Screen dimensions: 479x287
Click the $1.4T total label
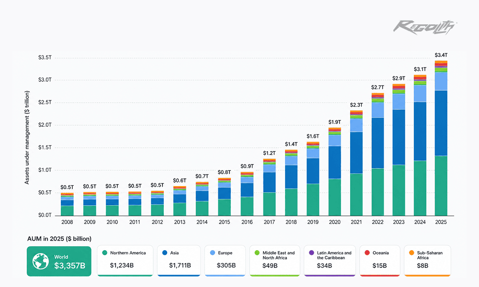point(291,144)
